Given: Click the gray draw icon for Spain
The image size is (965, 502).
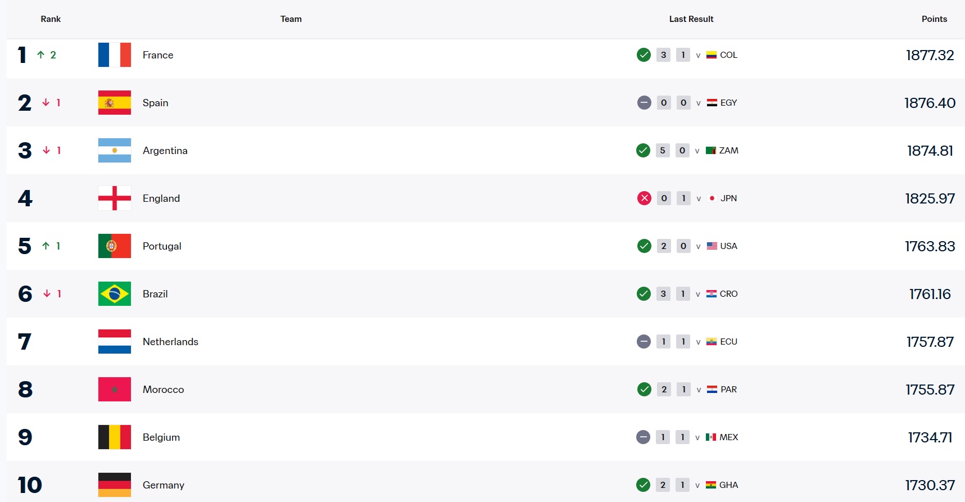Looking at the screenshot, I should pyautogui.click(x=644, y=103).
